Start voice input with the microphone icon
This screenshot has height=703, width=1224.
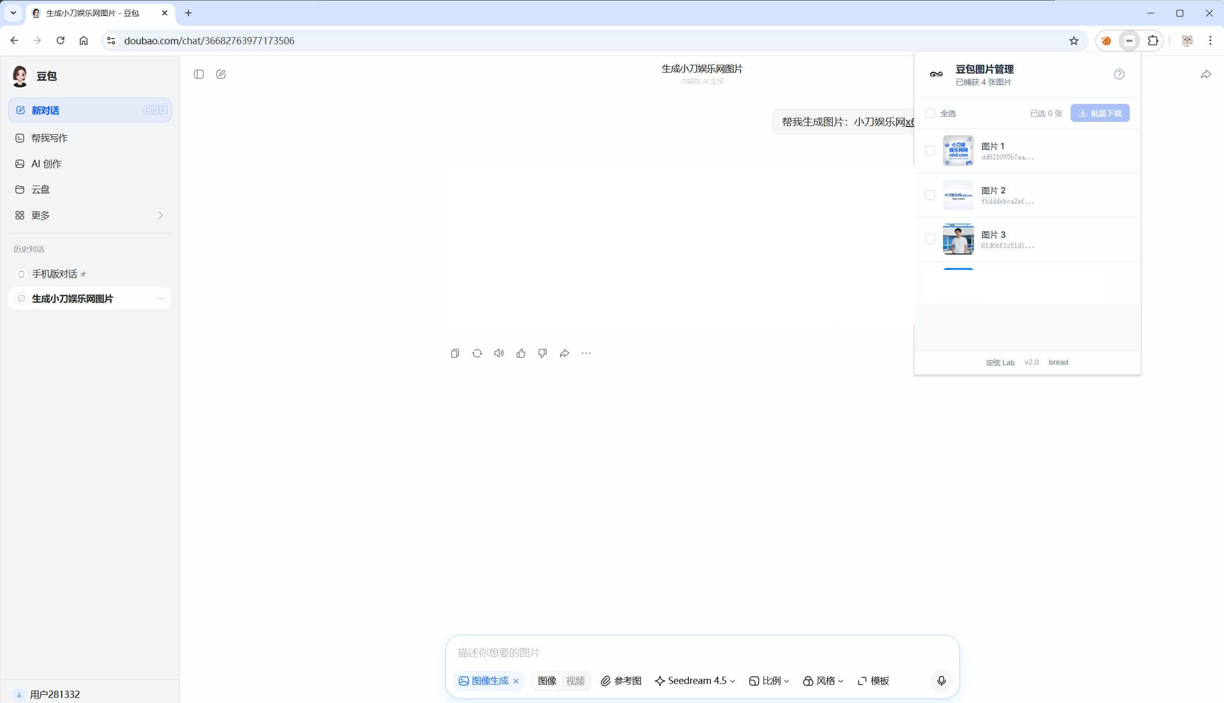coord(941,680)
